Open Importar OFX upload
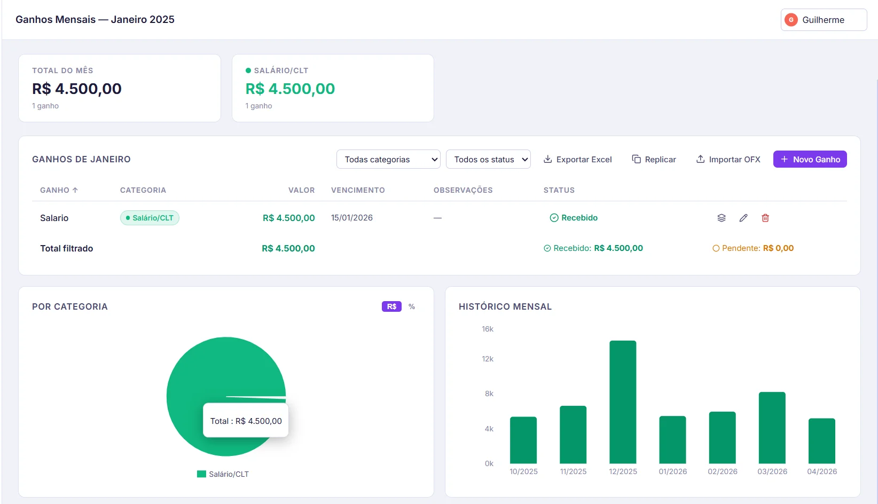Image resolution: width=878 pixels, height=504 pixels. click(728, 159)
